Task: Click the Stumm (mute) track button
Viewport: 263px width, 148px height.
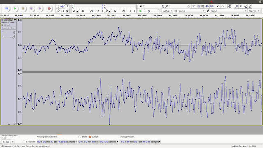Action: click(5, 28)
